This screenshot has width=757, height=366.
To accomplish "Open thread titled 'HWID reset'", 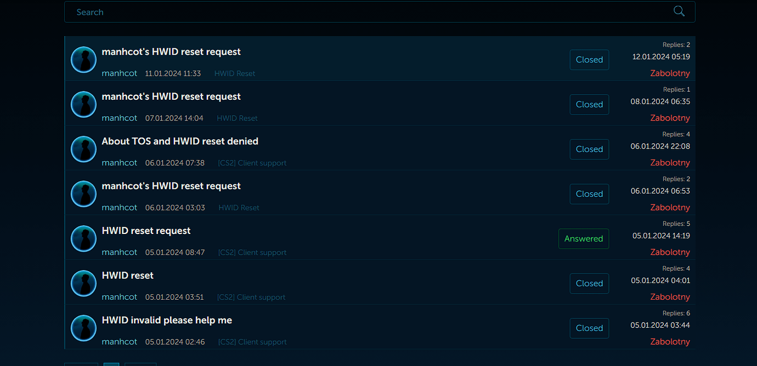I will (x=128, y=276).
